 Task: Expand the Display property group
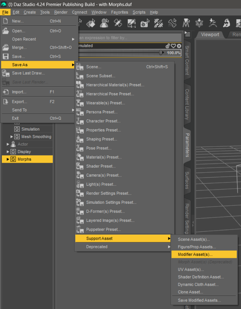tap(8, 152)
